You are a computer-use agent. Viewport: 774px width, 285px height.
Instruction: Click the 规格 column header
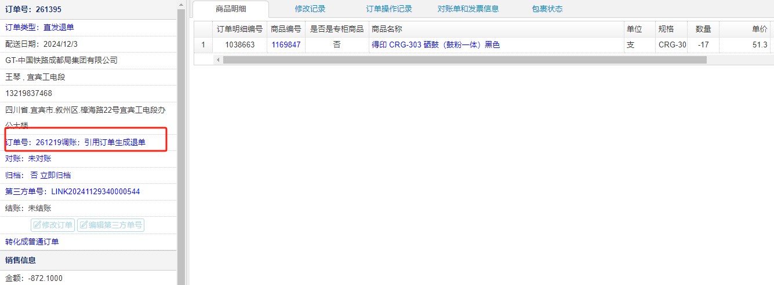pyautogui.click(x=671, y=29)
